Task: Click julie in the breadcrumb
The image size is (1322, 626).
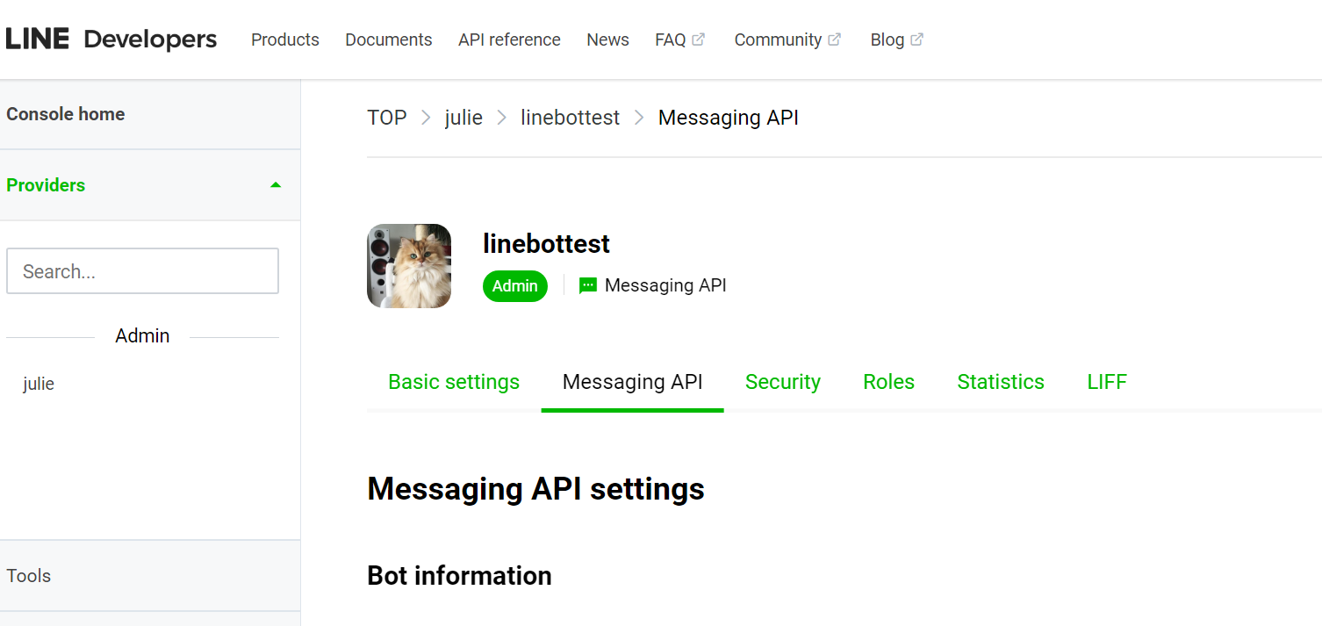Action: [463, 118]
